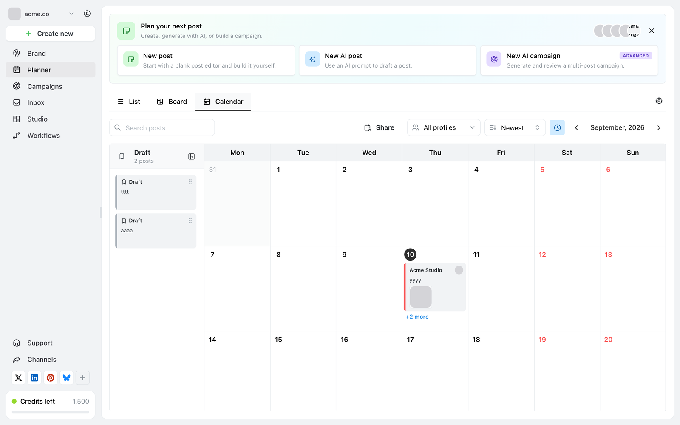Select today's date 10 badge
Image resolution: width=680 pixels, height=425 pixels.
click(410, 255)
